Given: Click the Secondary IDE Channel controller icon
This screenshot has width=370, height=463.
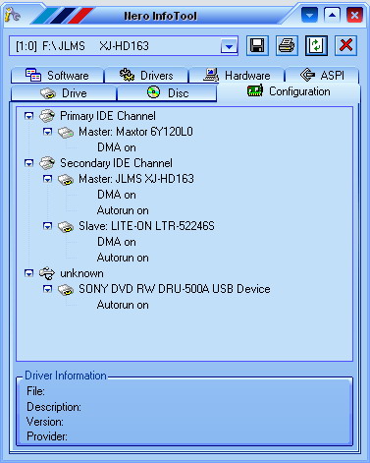Looking at the screenshot, I should tap(47, 163).
